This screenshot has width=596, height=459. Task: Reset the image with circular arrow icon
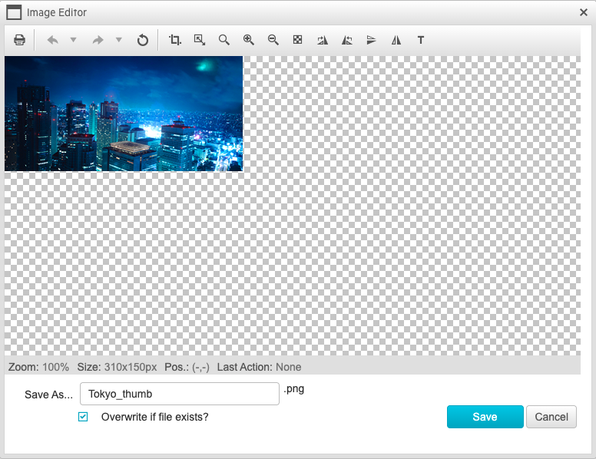point(143,40)
